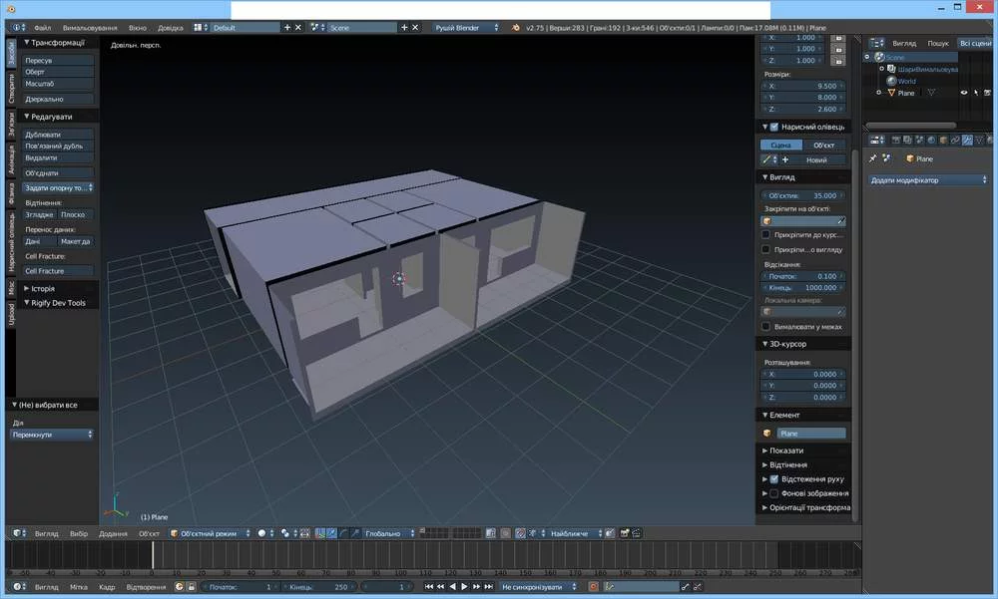
Task: Click the Cell Fracture button
Action: (58, 271)
